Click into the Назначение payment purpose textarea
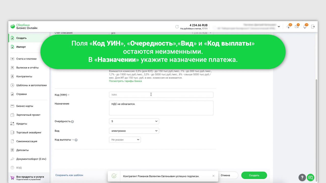 click(x=161, y=108)
